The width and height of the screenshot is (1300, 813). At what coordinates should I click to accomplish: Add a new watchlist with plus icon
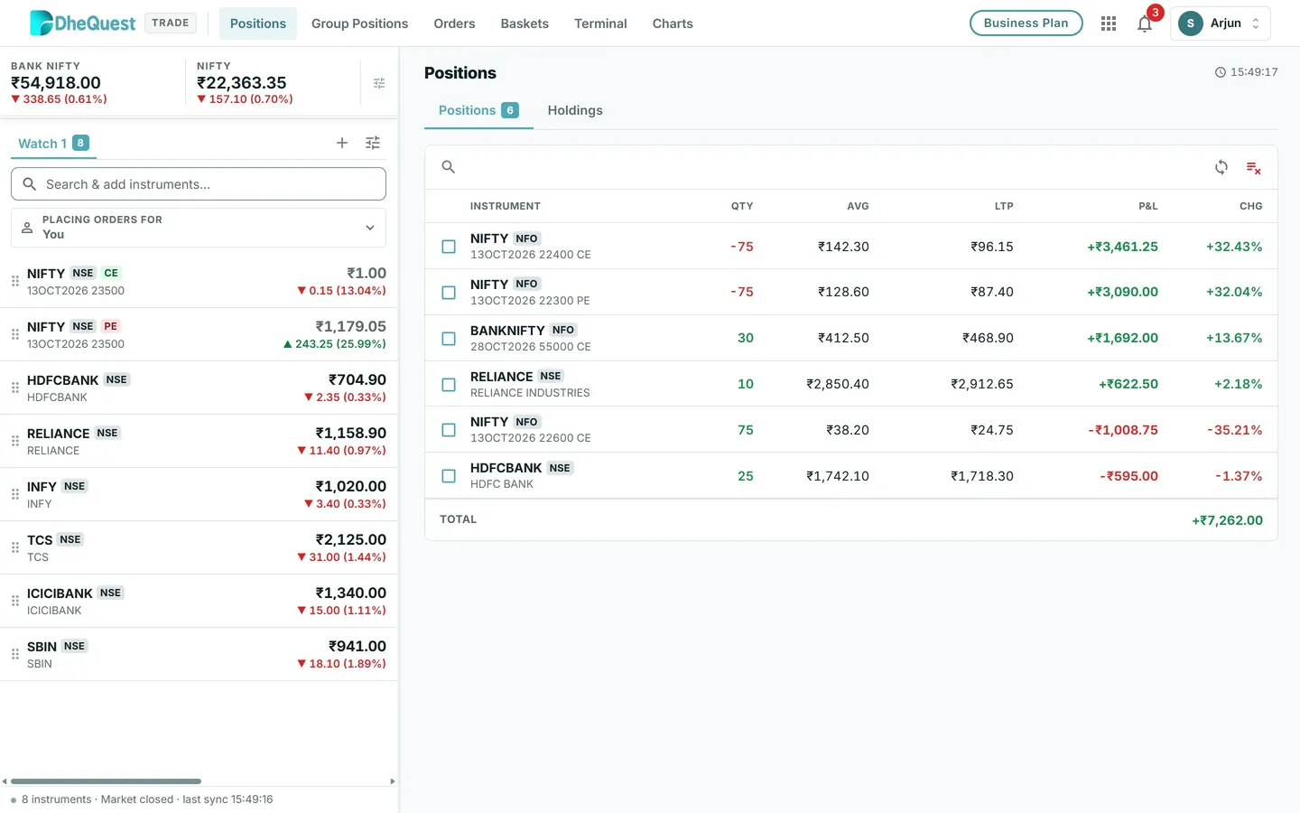tap(342, 143)
